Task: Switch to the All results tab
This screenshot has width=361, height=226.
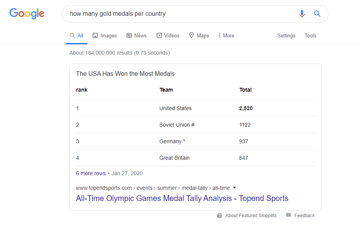Action: tap(76, 35)
